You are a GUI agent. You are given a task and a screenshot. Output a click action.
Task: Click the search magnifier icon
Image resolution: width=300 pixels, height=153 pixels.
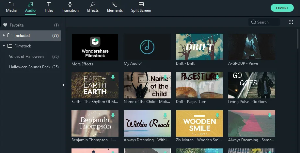point(254,22)
